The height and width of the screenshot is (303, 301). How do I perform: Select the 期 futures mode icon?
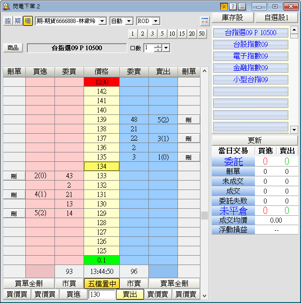(x=18, y=21)
